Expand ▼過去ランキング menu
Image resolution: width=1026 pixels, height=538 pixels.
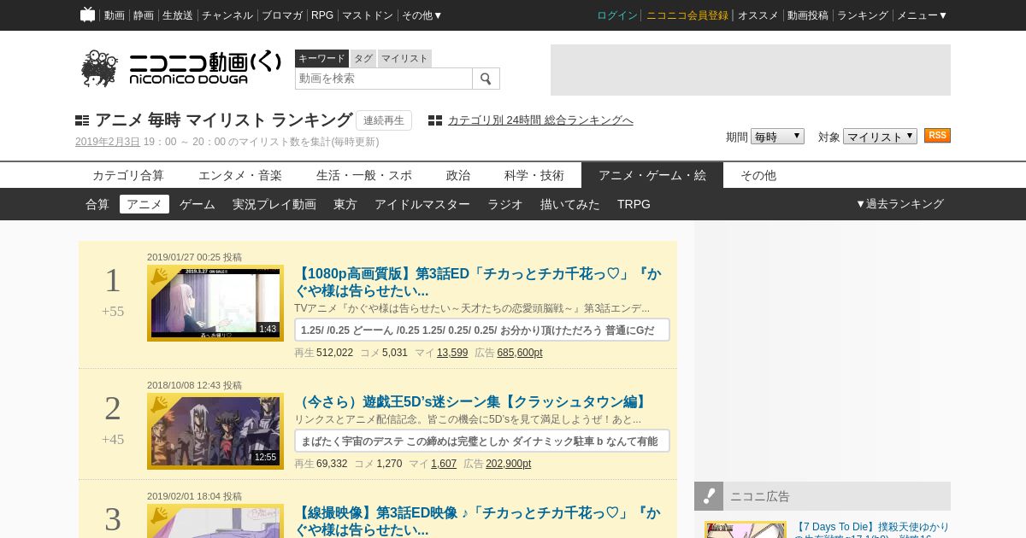[x=899, y=204]
